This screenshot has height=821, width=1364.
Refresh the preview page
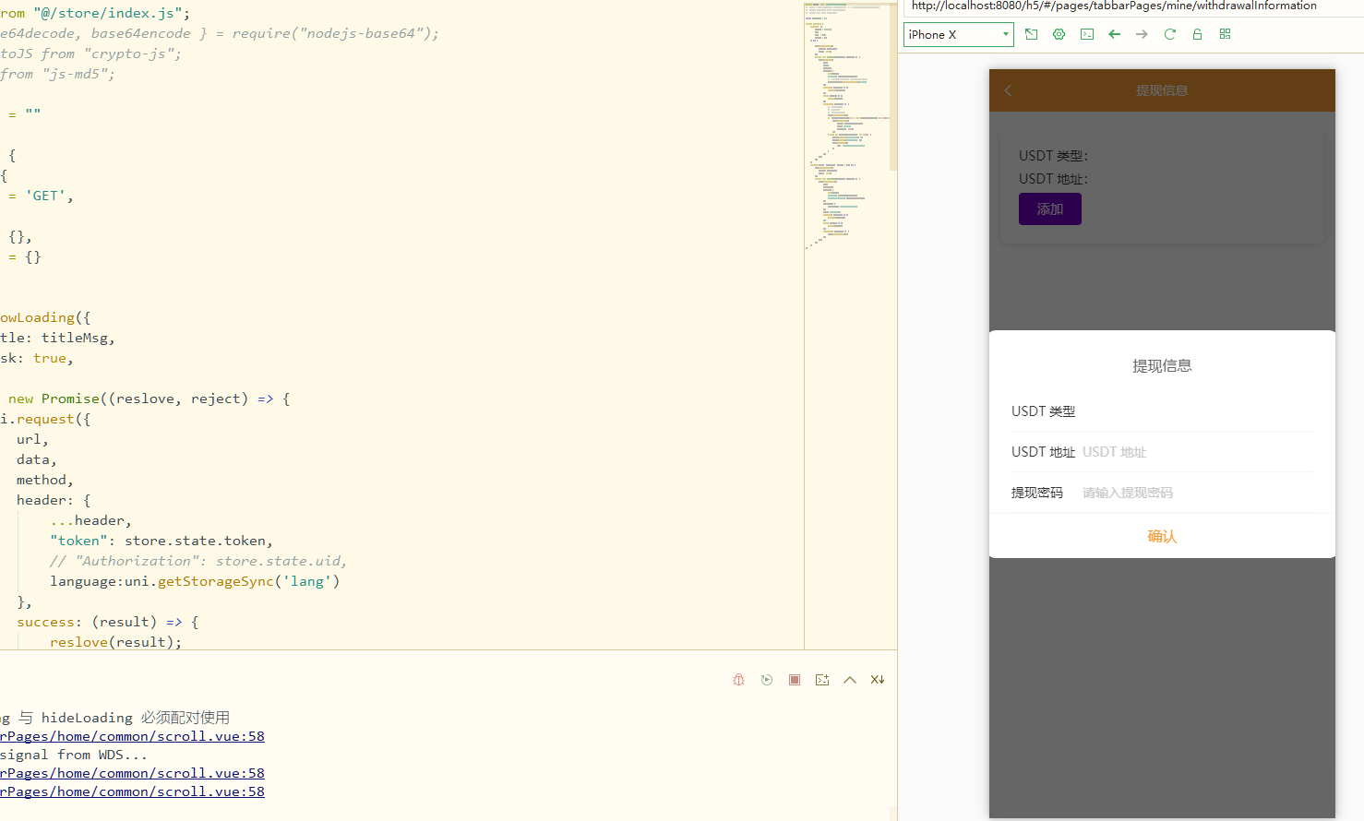[x=1170, y=34]
